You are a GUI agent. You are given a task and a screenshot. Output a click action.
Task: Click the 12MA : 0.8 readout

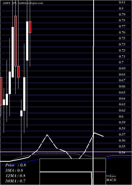coord(15,176)
